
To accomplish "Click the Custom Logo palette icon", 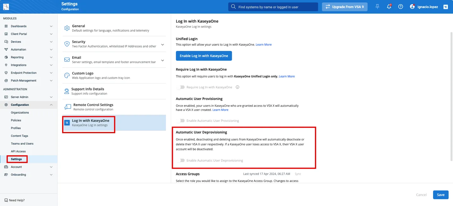I will click(x=67, y=75).
